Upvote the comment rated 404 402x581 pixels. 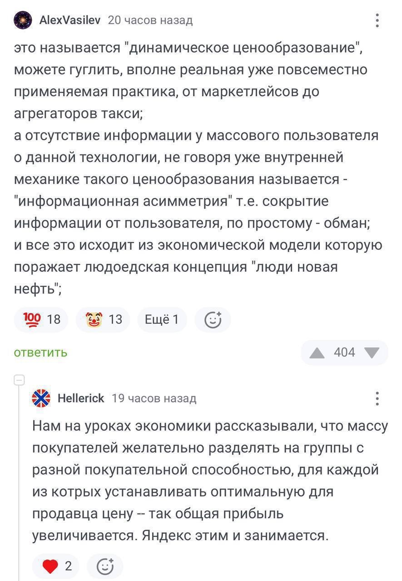coord(317,353)
